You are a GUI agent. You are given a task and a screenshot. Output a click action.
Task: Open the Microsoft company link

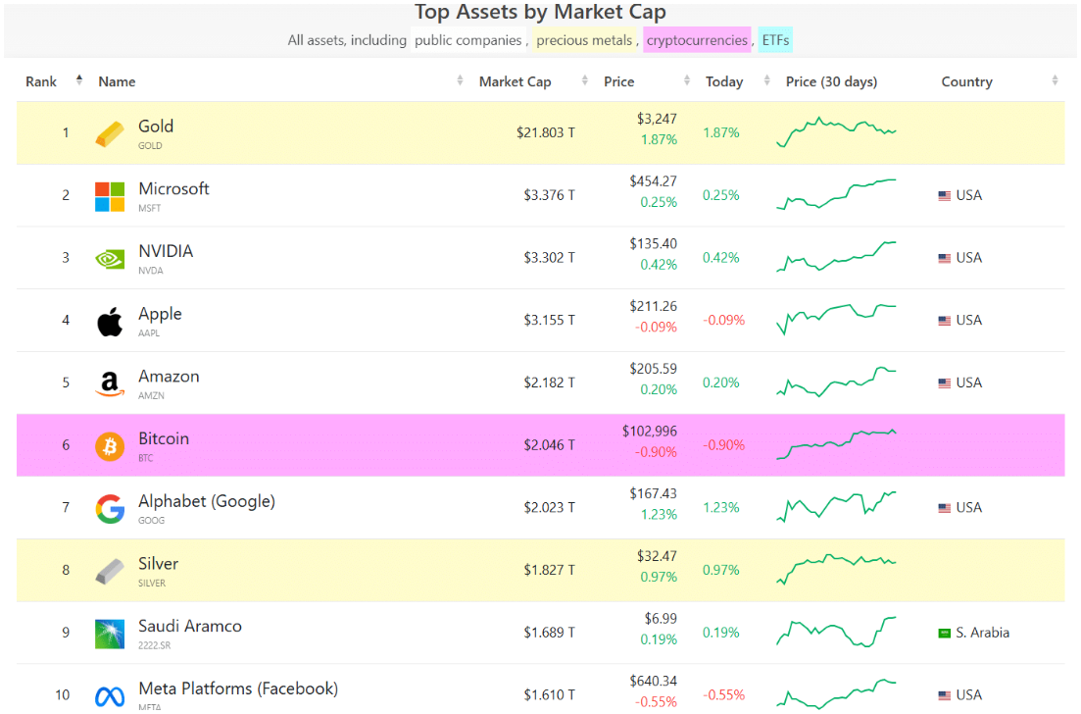(173, 189)
